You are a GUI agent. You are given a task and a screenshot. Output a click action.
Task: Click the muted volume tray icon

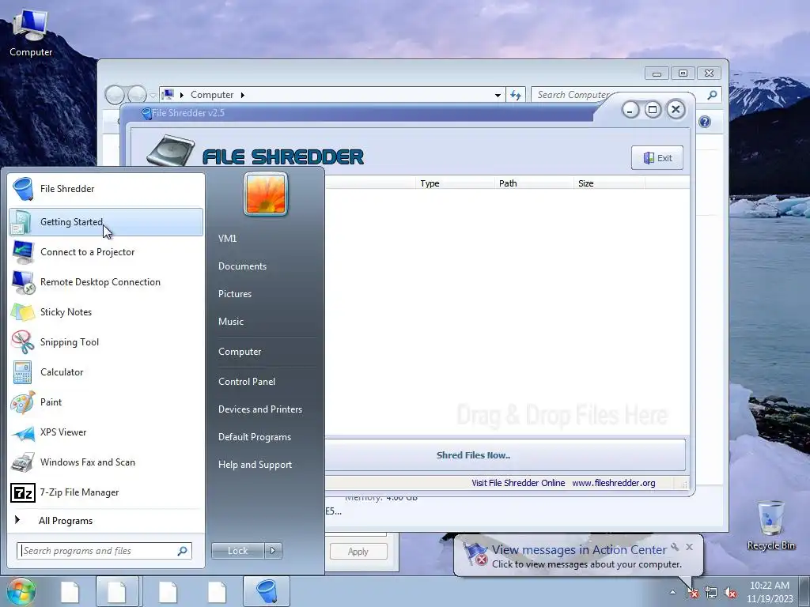[730, 593]
